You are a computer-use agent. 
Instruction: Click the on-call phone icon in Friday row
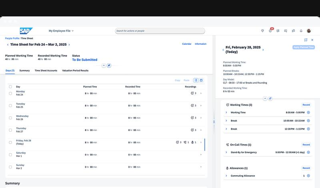[x=185, y=142]
